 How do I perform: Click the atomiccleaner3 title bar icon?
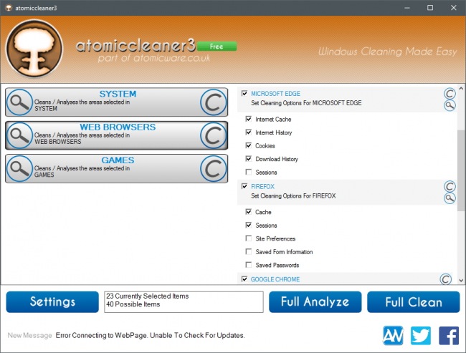click(9, 8)
